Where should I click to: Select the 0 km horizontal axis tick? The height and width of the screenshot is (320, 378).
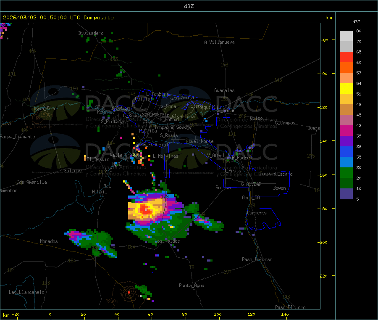(50, 314)
